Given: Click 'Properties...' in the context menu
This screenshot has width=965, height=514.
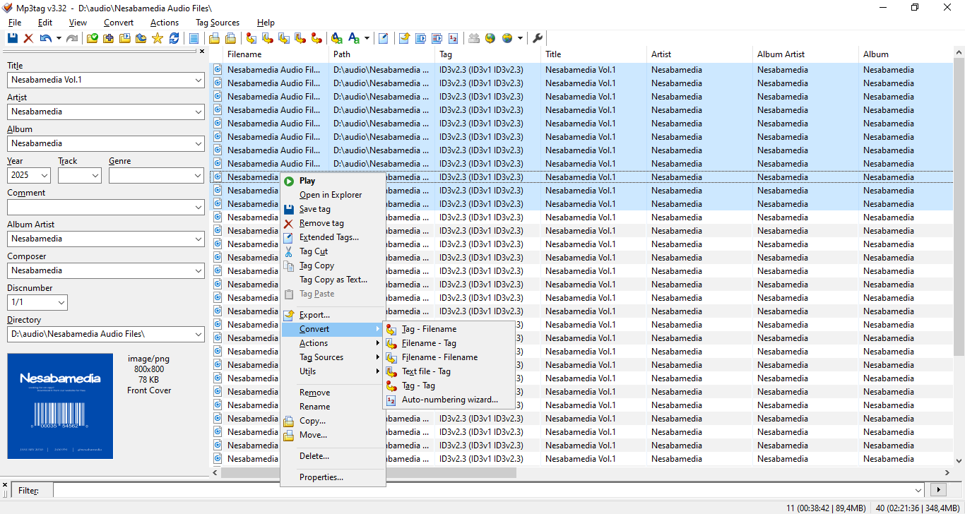Looking at the screenshot, I should [321, 477].
